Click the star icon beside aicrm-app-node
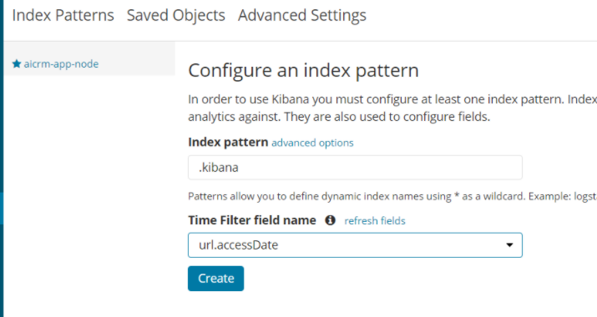The width and height of the screenshot is (597, 317). (17, 63)
